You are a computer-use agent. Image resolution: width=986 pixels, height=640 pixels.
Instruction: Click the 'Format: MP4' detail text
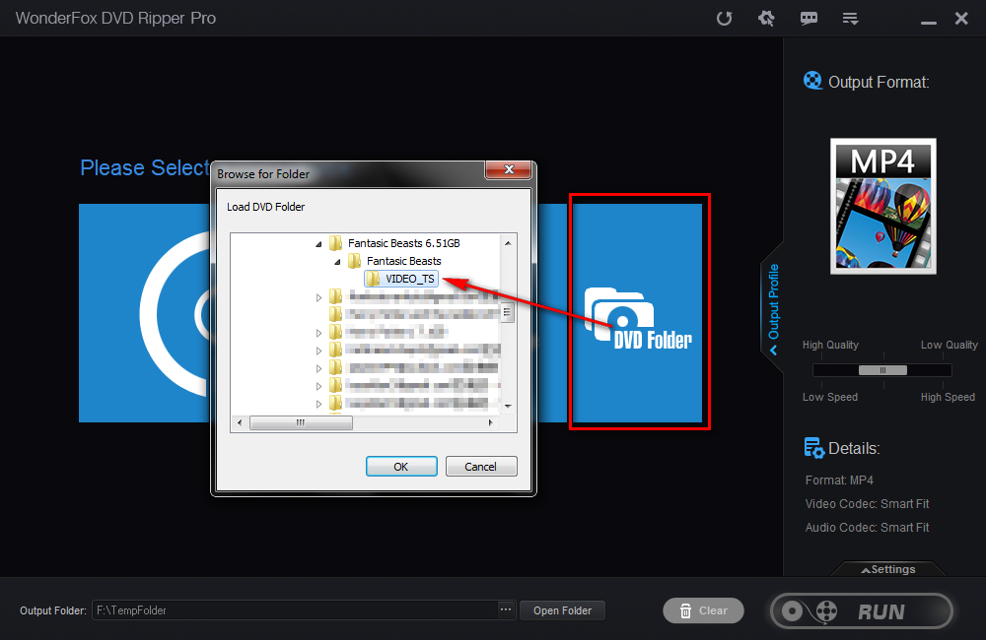point(839,480)
